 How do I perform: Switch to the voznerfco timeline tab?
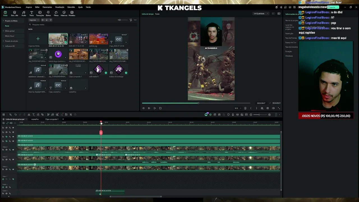click(x=35, y=119)
